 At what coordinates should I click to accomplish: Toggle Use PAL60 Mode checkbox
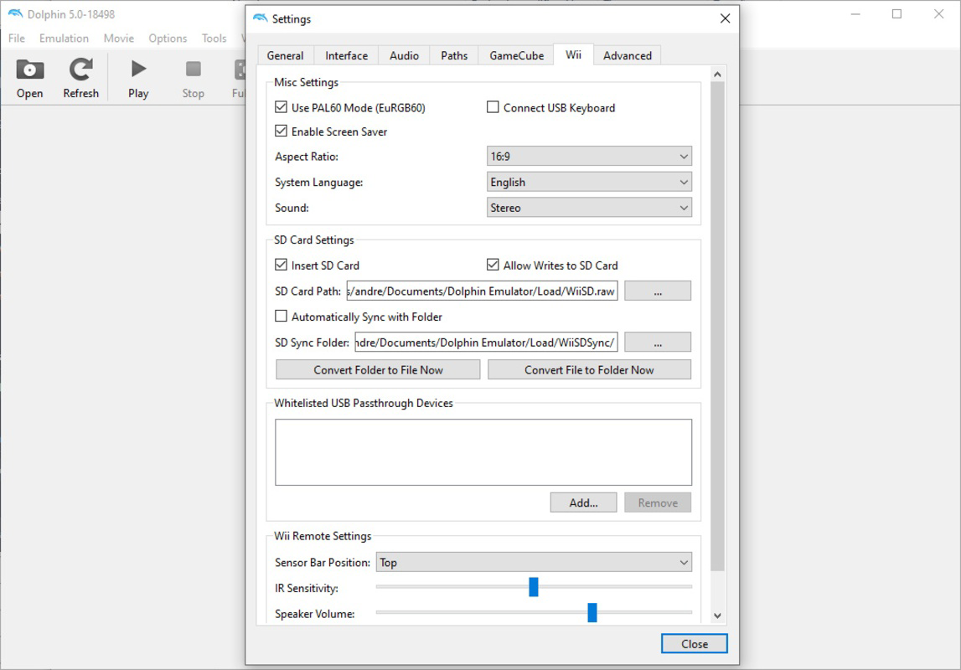(281, 107)
